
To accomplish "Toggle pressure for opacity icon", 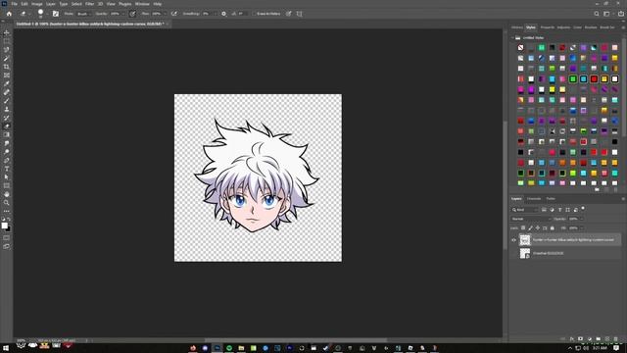I will [132, 14].
